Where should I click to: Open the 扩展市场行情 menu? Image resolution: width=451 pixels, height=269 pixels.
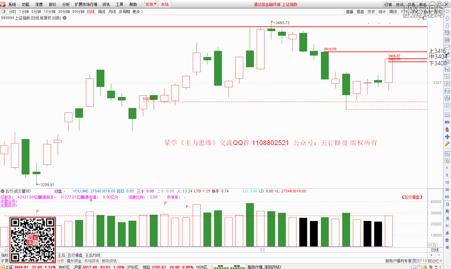pyautogui.click(x=86, y=4)
